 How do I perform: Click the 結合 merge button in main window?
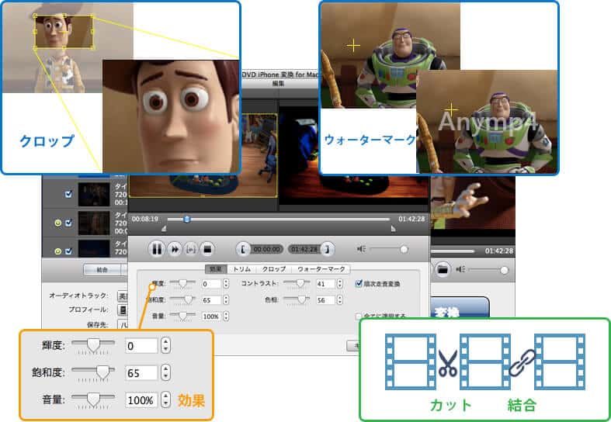(x=102, y=270)
